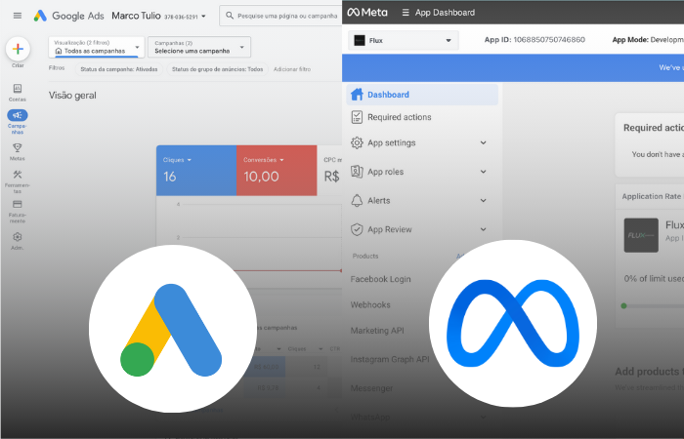Expand App Review section
Screen dimensions: 684x439
tap(484, 229)
